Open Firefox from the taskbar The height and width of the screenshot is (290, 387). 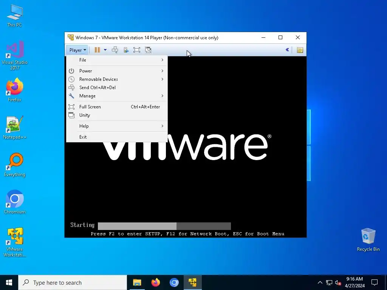tap(155, 282)
